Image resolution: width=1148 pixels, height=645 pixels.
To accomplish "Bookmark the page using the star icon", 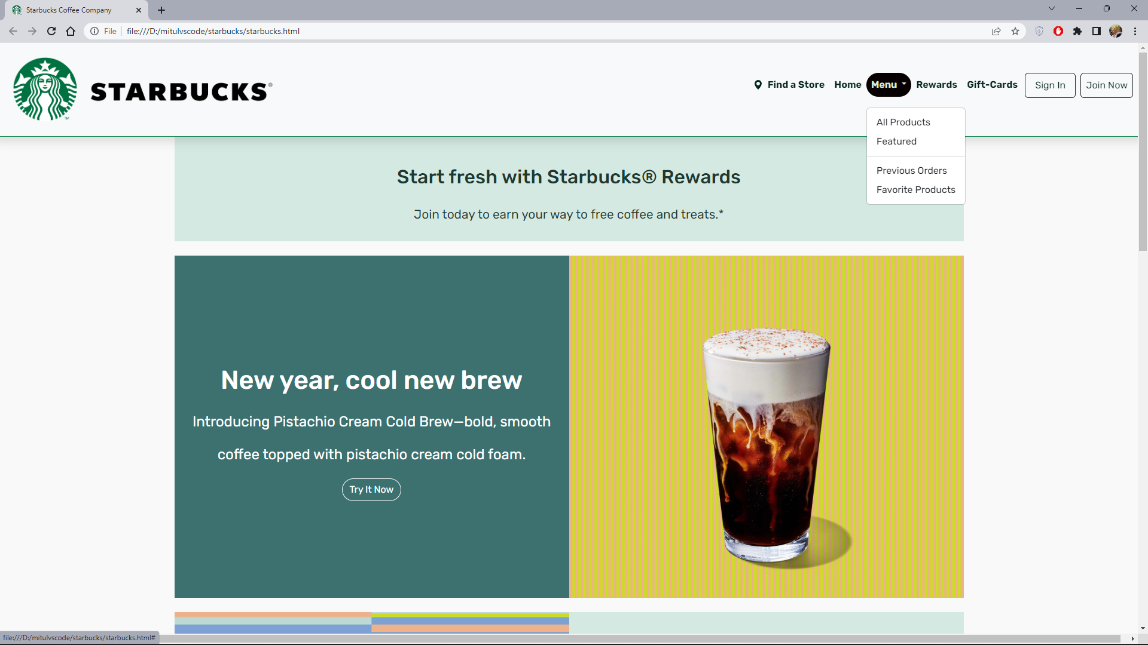I will coord(1015,31).
